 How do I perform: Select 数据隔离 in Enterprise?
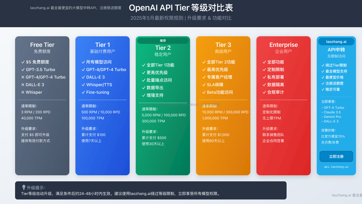[x=273, y=85]
